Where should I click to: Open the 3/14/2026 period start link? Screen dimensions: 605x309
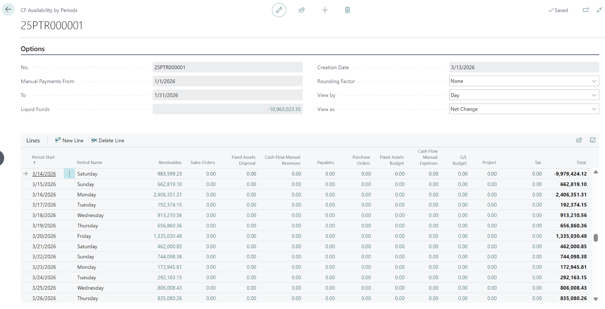click(x=44, y=174)
